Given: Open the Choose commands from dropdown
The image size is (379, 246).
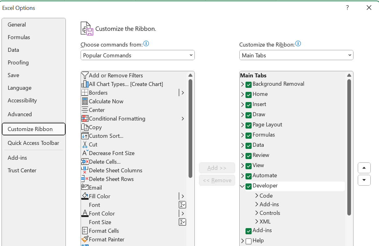Looking at the screenshot, I should pos(138,55).
